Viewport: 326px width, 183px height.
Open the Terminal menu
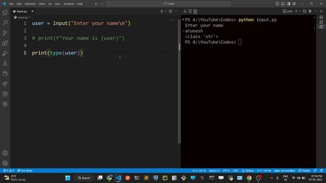click(x=69, y=4)
